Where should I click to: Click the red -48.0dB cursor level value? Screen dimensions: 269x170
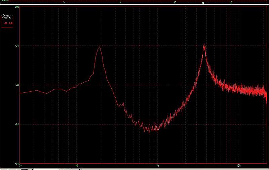tap(7, 23)
